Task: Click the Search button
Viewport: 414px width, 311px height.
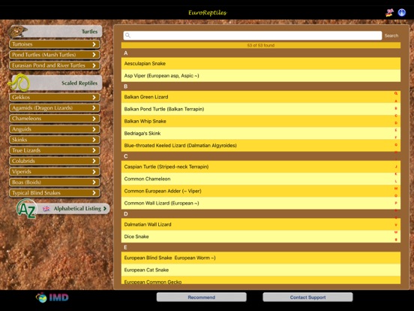Action: (391, 35)
